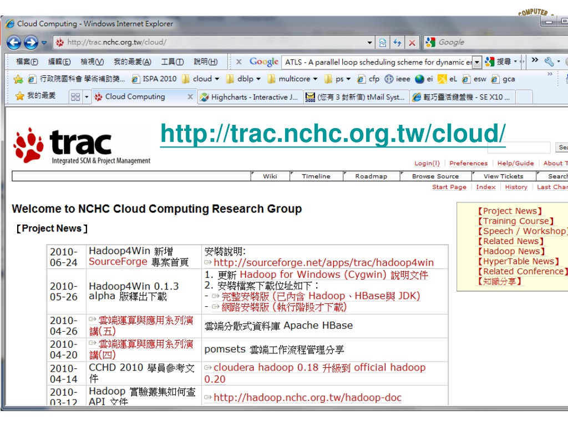Expand the dblp favorites folder
This screenshot has width=568, height=426.
click(x=244, y=79)
